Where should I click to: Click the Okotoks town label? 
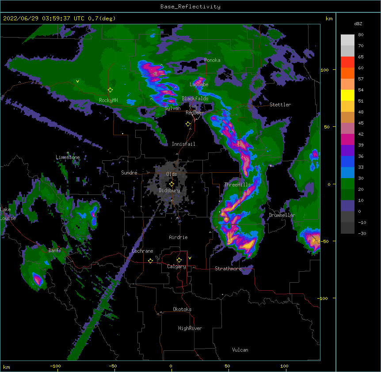182,309
